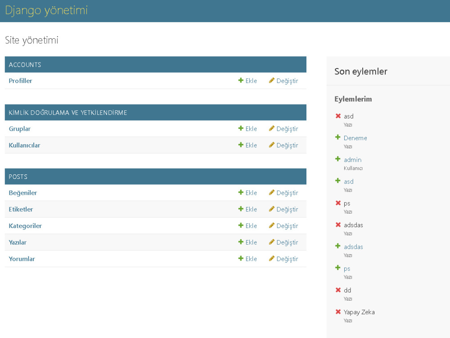
Task: Click the pencil icon in Etiketler row
Action: pos(271,209)
